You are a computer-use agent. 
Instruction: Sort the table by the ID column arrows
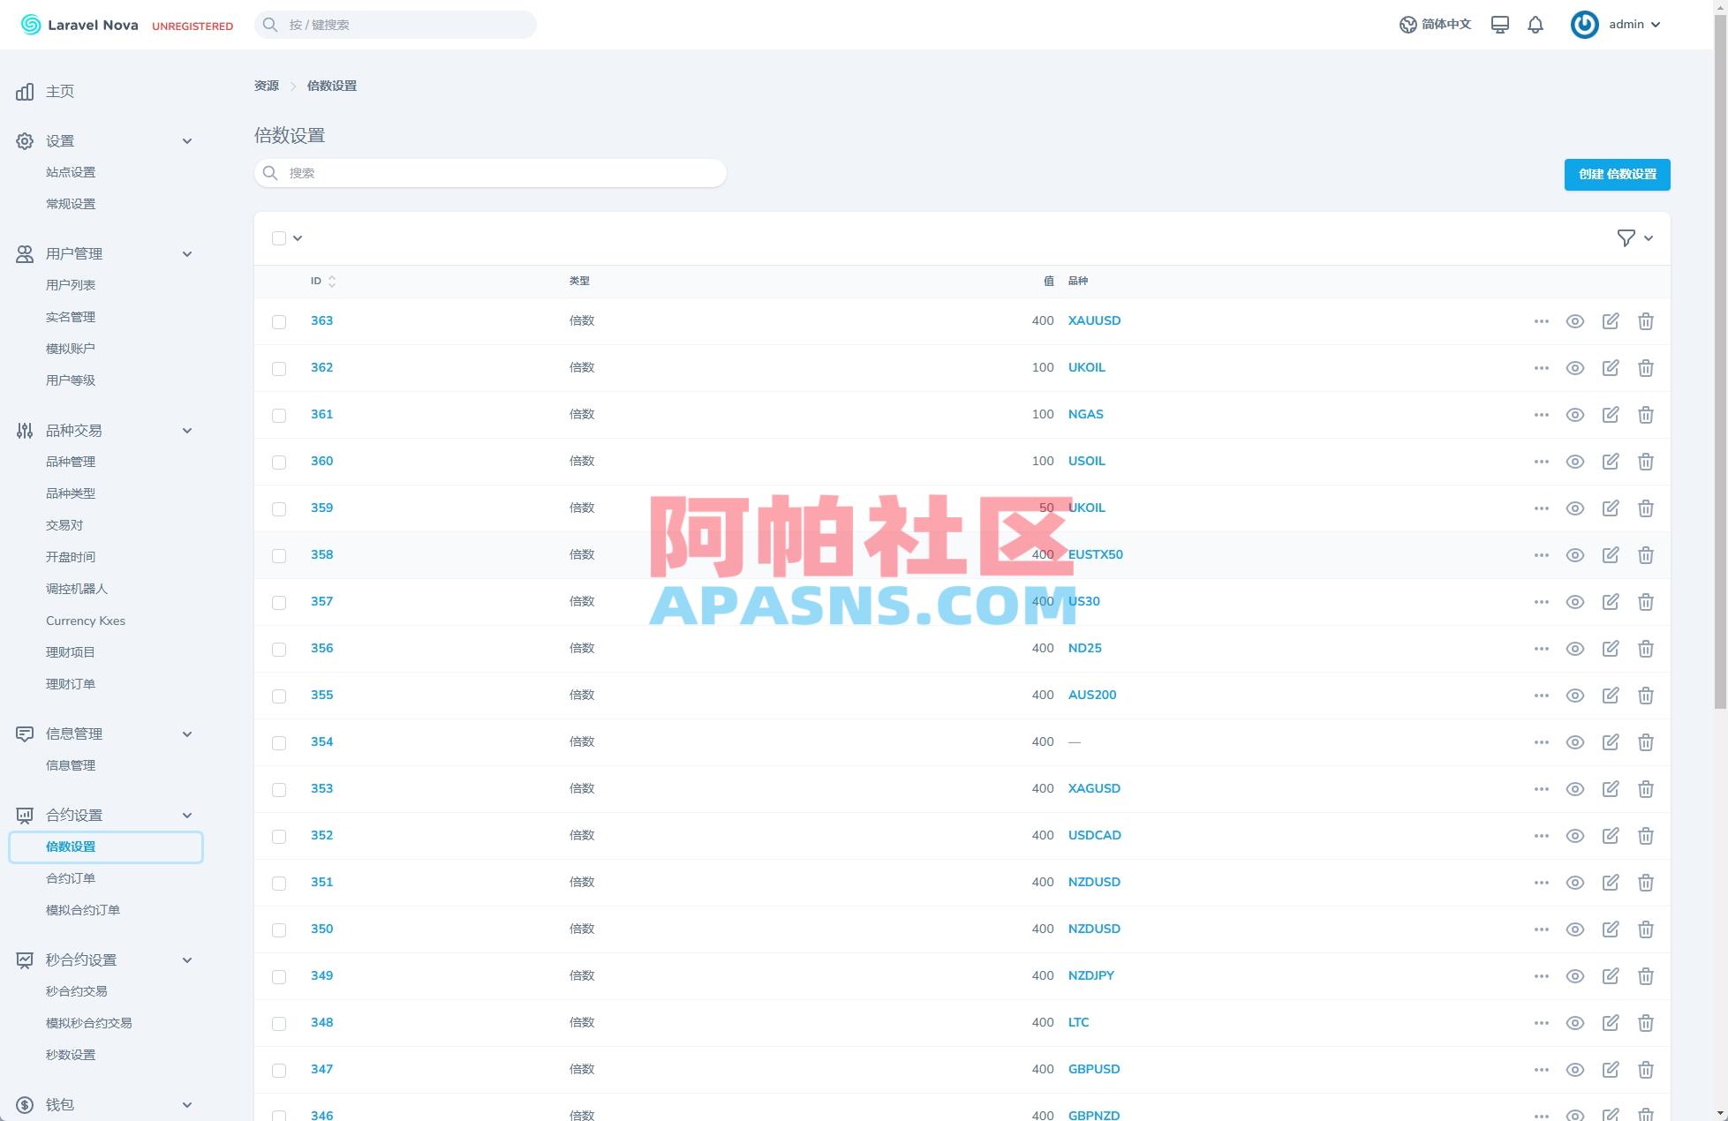[x=331, y=281]
